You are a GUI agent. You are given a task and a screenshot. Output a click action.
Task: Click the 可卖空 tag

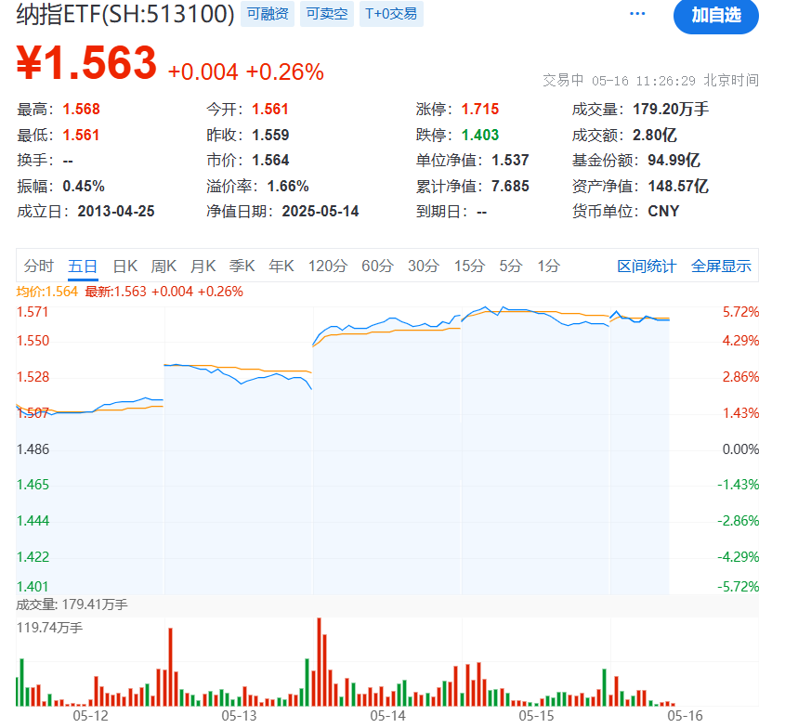[327, 14]
